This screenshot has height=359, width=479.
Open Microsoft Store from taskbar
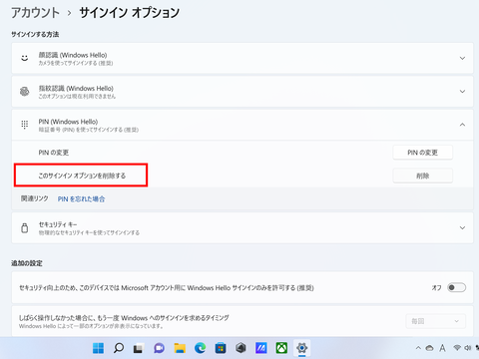coord(221,348)
